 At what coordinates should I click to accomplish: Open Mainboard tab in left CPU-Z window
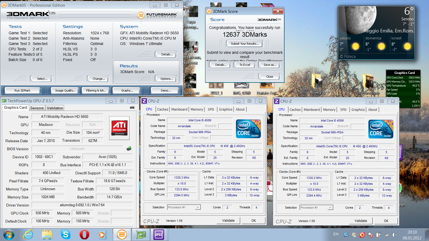pyautogui.click(x=179, y=109)
